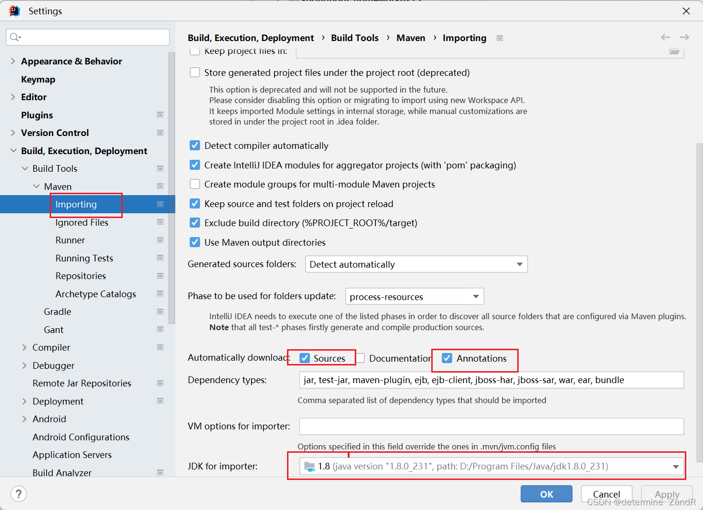Click the project settings icon beside Maven
The image size is (703, 510).
coord(160,186)
